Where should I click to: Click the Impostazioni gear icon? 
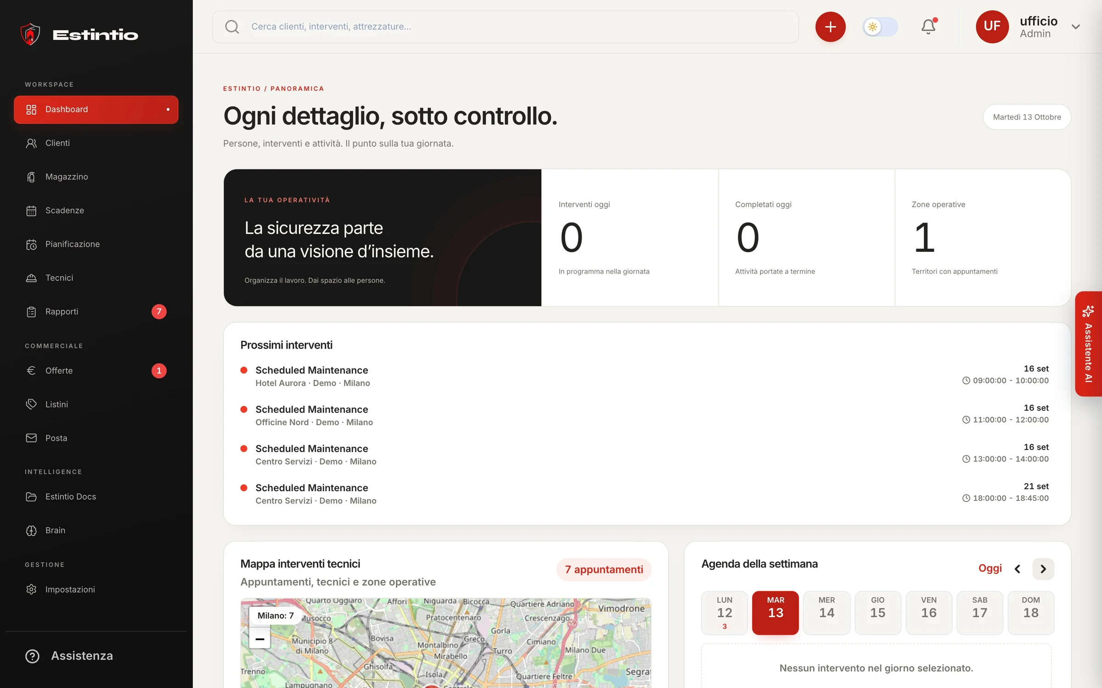pos(31,589)
